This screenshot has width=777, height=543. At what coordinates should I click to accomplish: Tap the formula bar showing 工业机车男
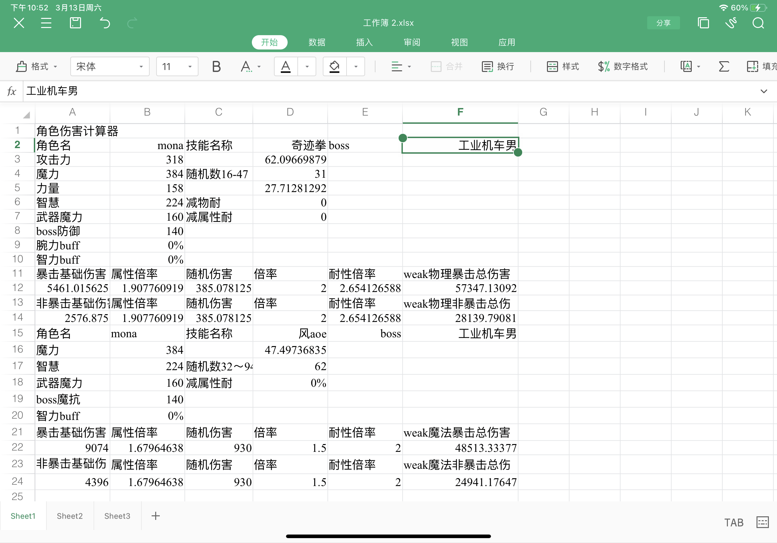[389, 91]
